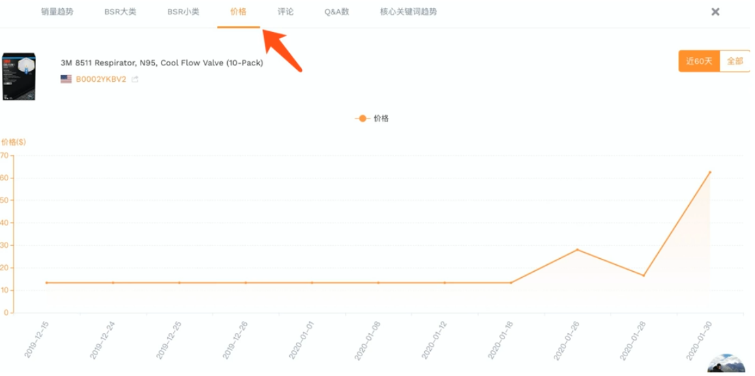
Task: Click the 2020-01-30 peak data point
Action: [x=709, y=172]
